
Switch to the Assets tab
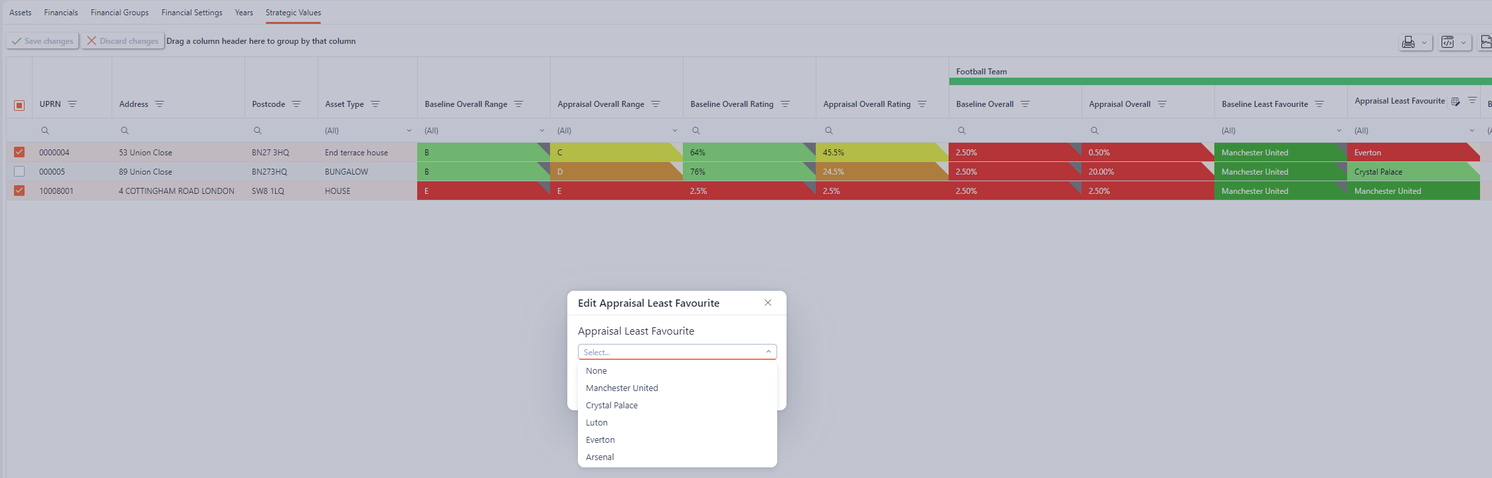pos(21,13)
